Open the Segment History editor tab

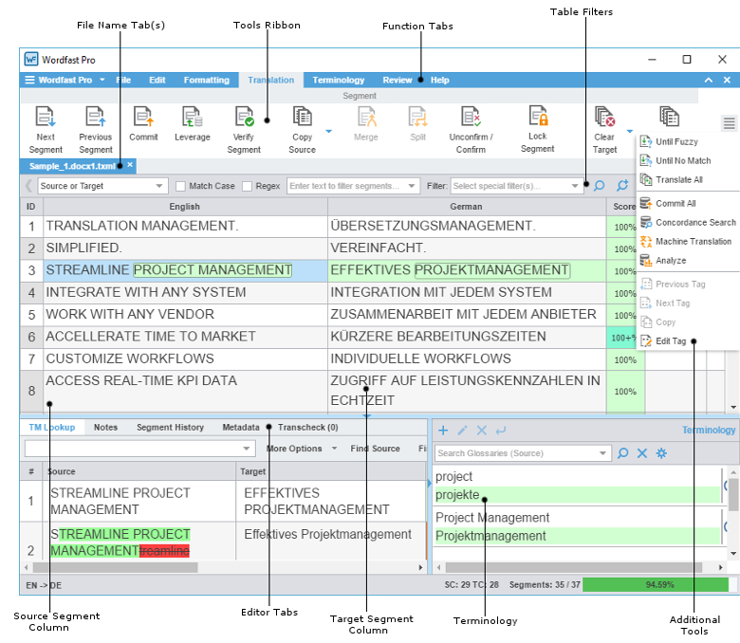click(170, 428)
